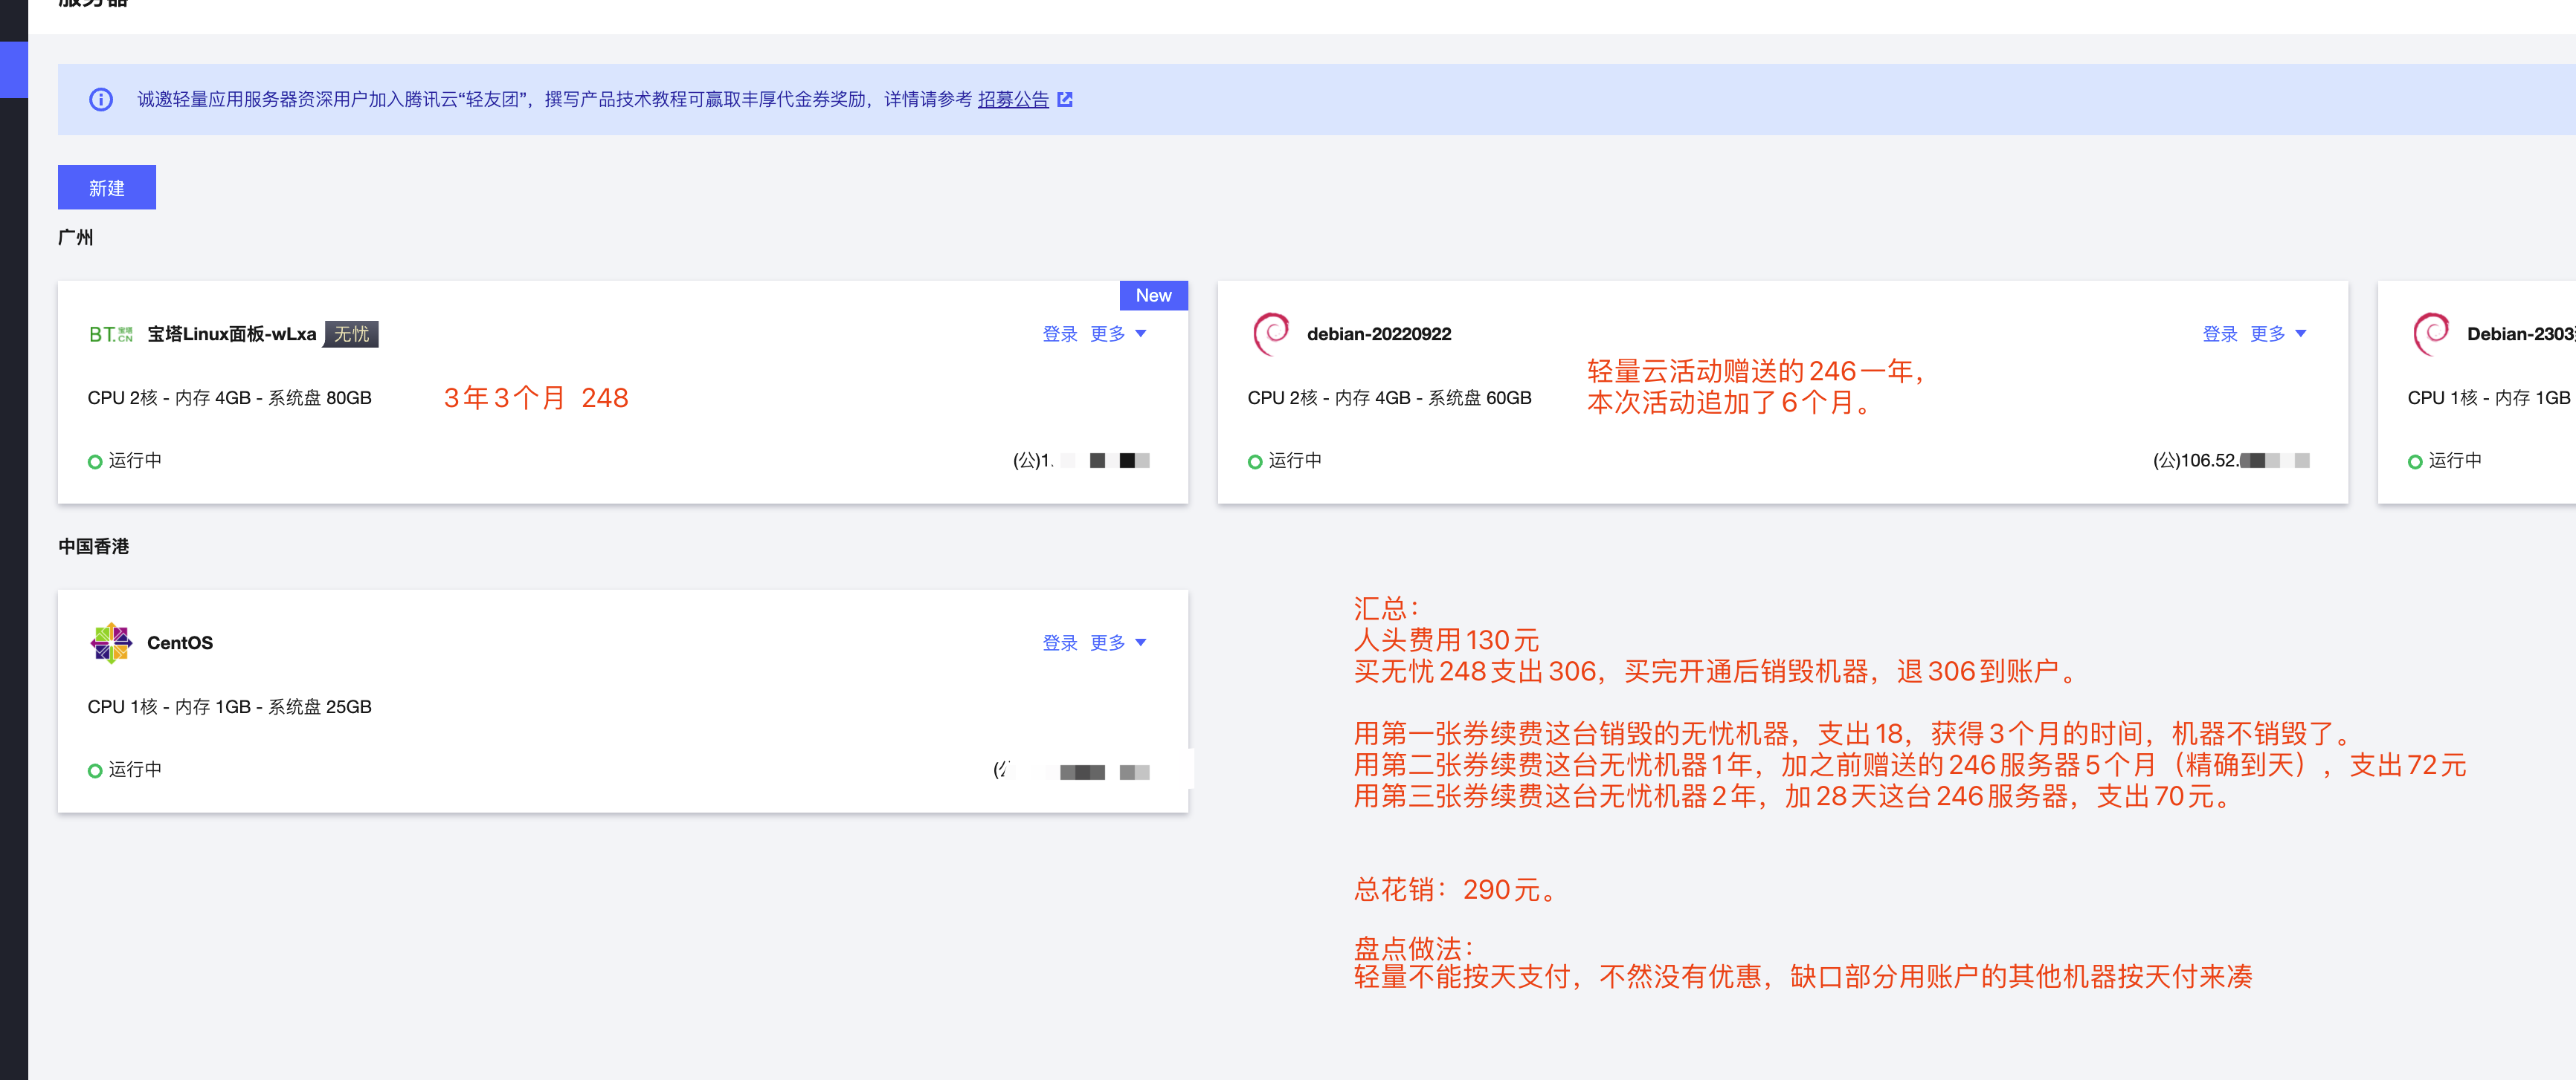Expand 更多 menu on debian-20220922 card

click(x=2278, y=334)
